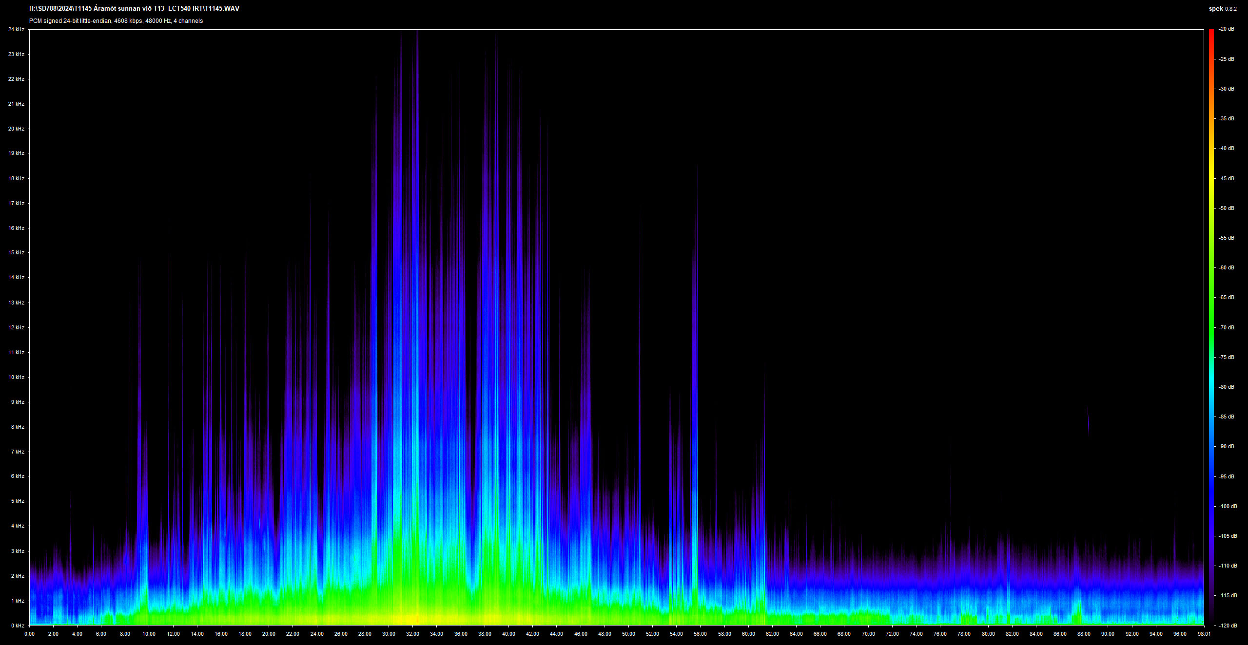Click the 18 kHz frequency axis label
Screen dimensions: 1248x645
click(x=16, y=178)
